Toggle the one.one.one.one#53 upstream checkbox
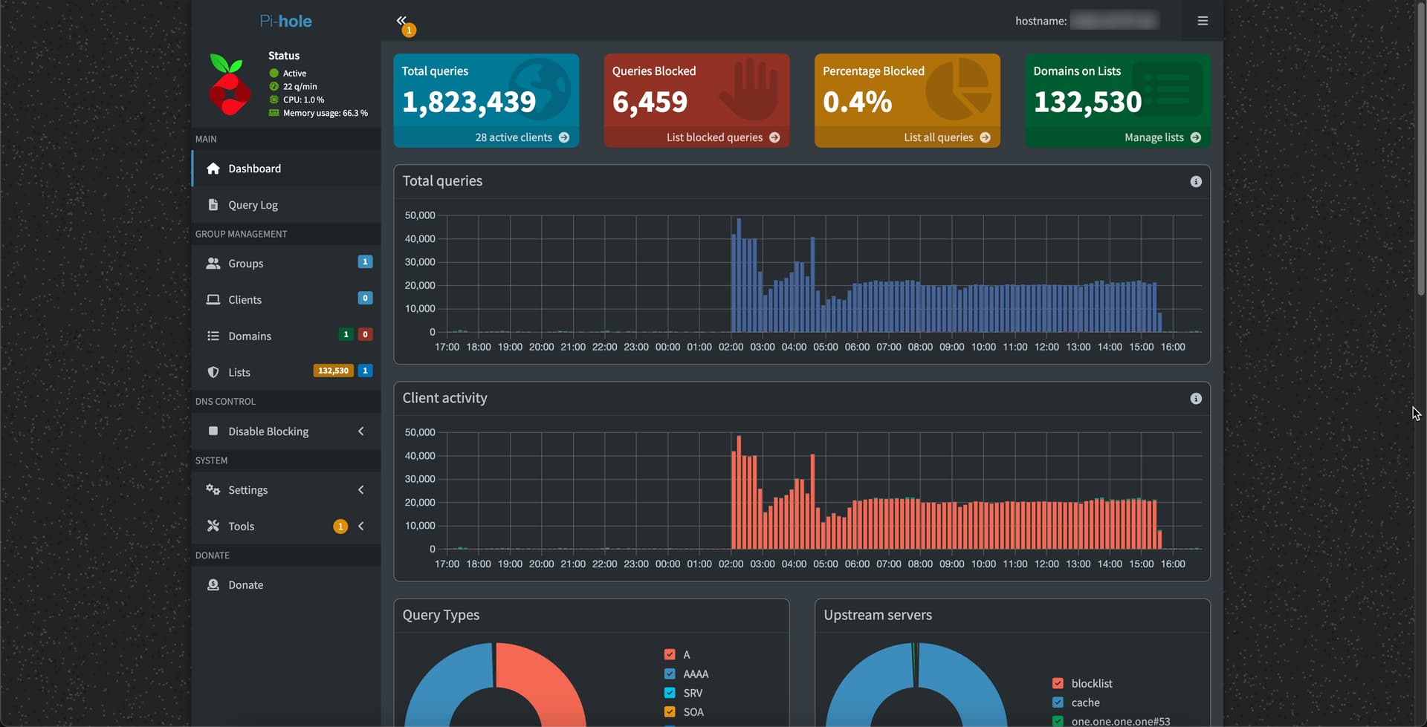This screenshot has width=1427, height=727. [1058, 721]
